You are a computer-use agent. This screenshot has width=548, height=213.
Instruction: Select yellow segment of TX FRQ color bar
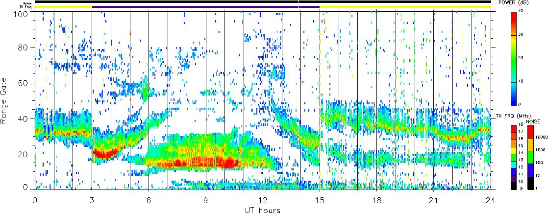tap(513, 151)
